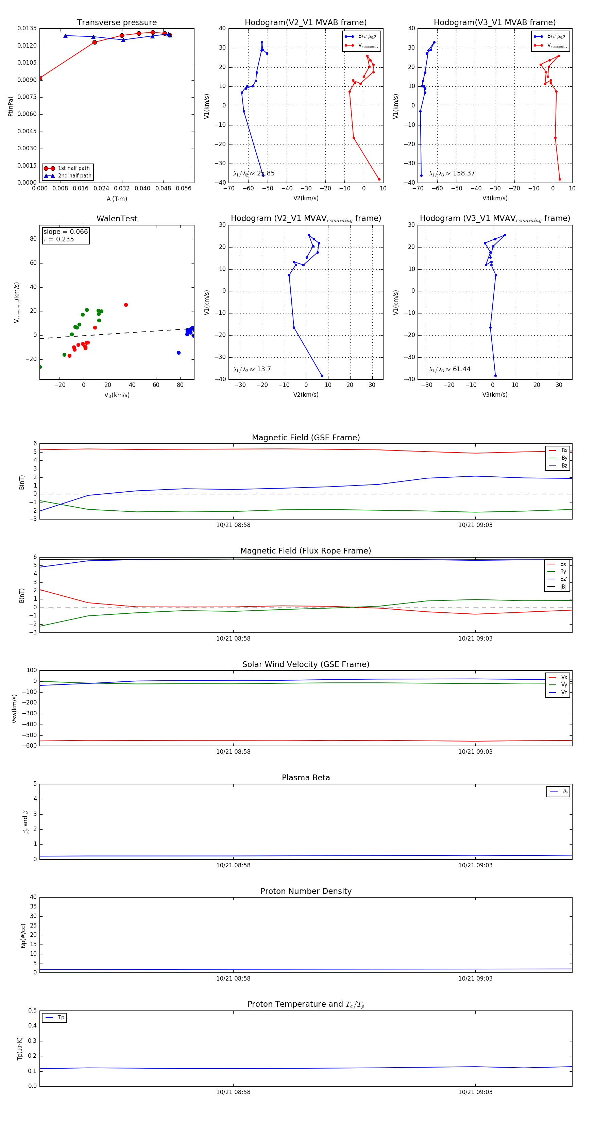The height and width of the screenshot is (1122, 612).
Task: Click the Bz legend entry in GSE magnetic plot
Action: pos(558,466)
